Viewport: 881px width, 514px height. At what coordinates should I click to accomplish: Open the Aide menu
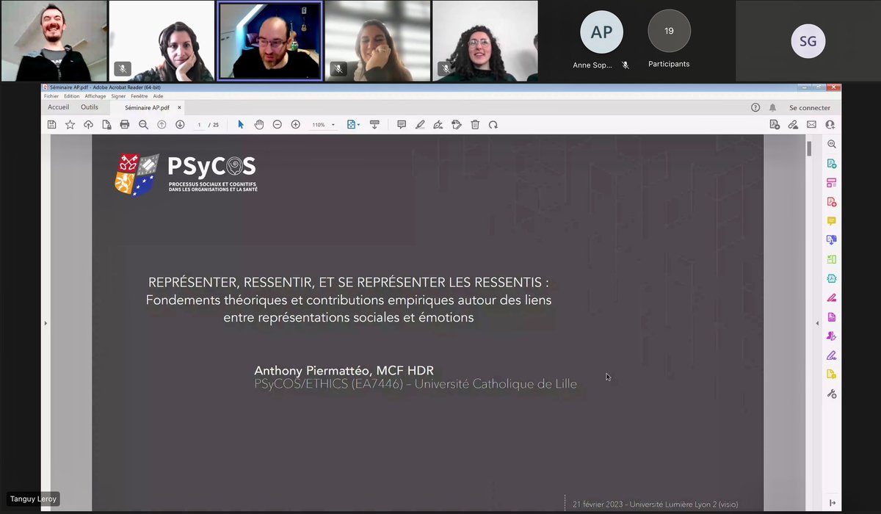158,96
